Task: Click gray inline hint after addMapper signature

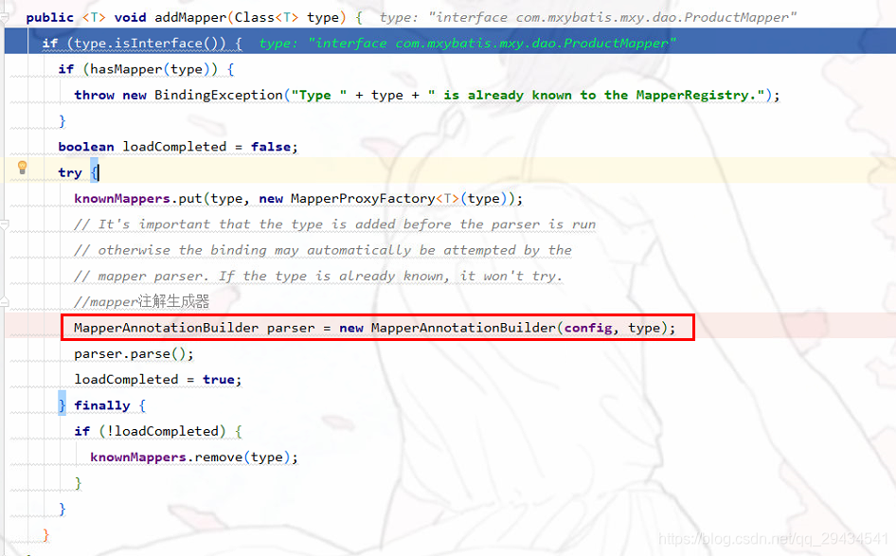Action: pyautogui.click(x=587, y=18)
